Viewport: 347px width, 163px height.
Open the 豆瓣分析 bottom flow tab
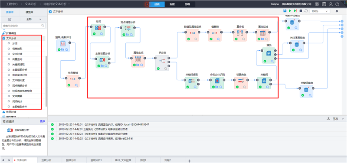46,160
